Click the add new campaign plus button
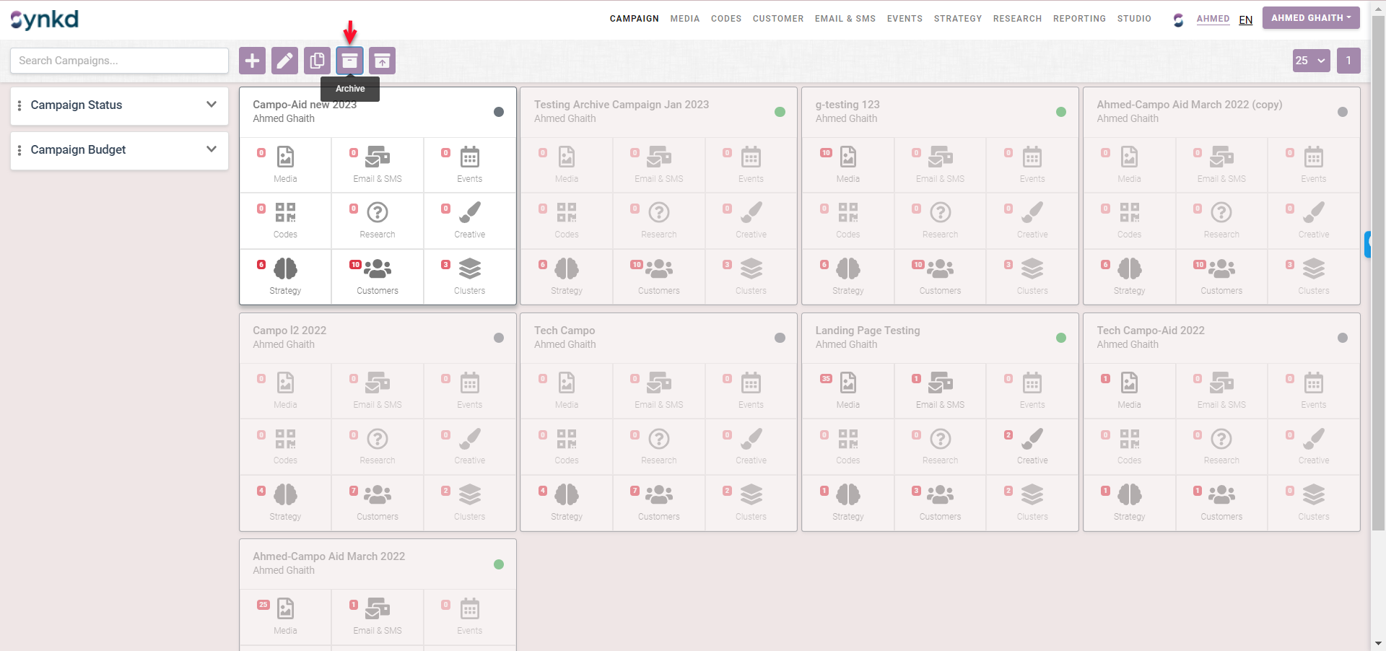 click(x=252, y=61)
